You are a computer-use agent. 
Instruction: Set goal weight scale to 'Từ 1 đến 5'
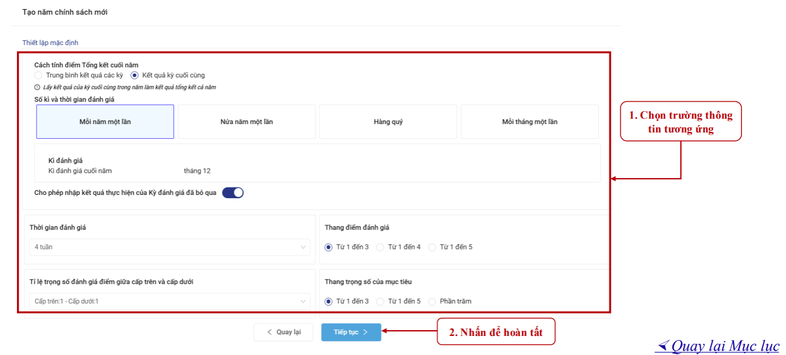380,301
